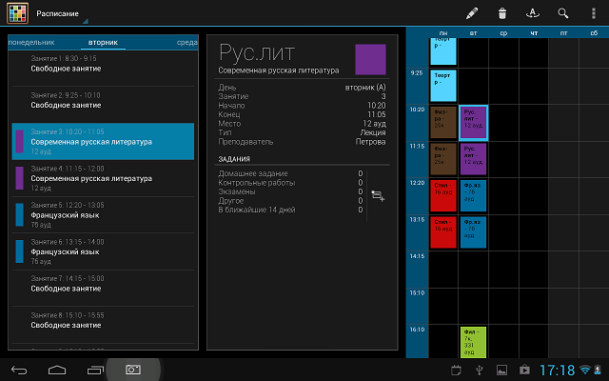Open Monday 11:15 brown Физ-ра cell
609x381 pixels.
pyautogui.click(x=443, y=159)
